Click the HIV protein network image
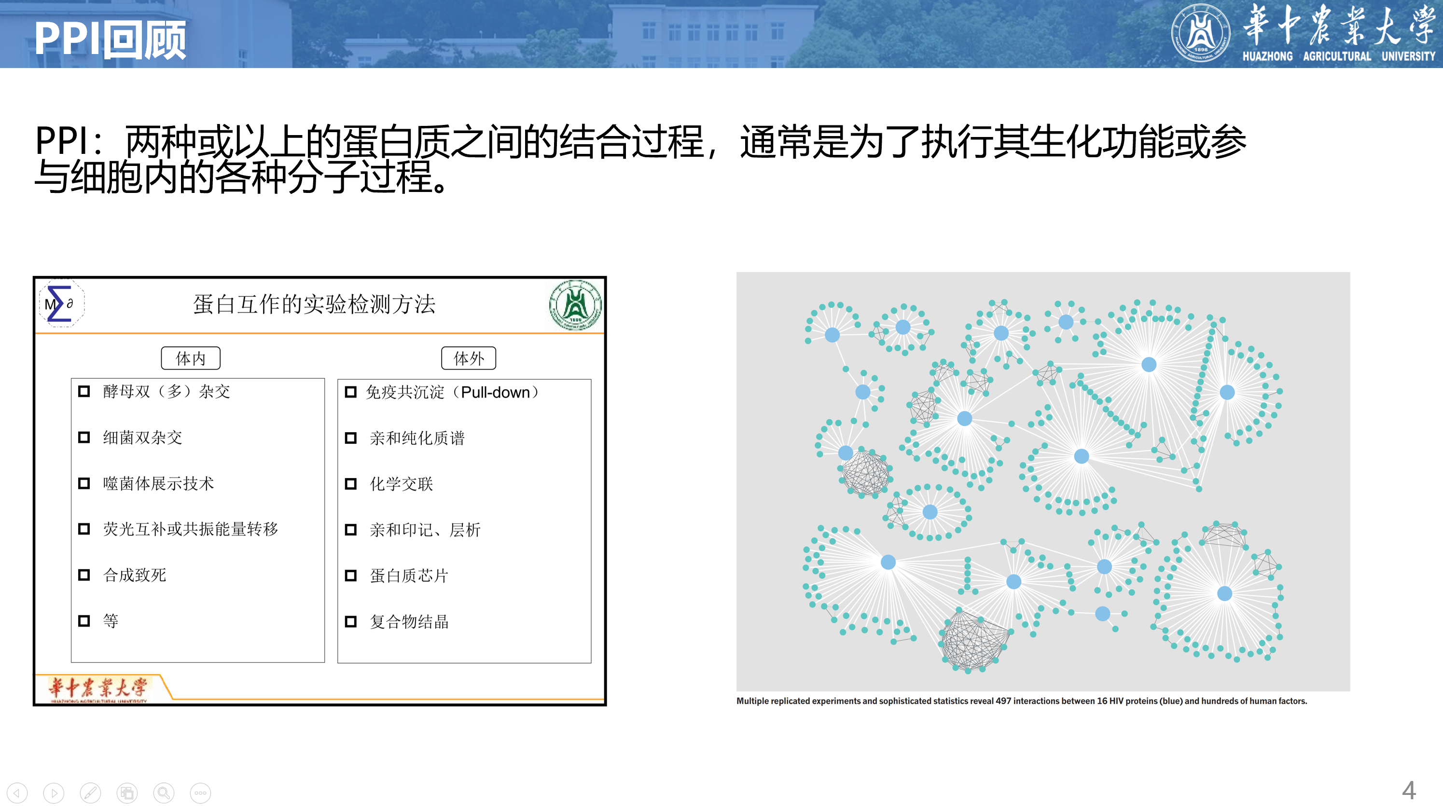This screenshot has height=806, width=1443. pos(1042,481)
